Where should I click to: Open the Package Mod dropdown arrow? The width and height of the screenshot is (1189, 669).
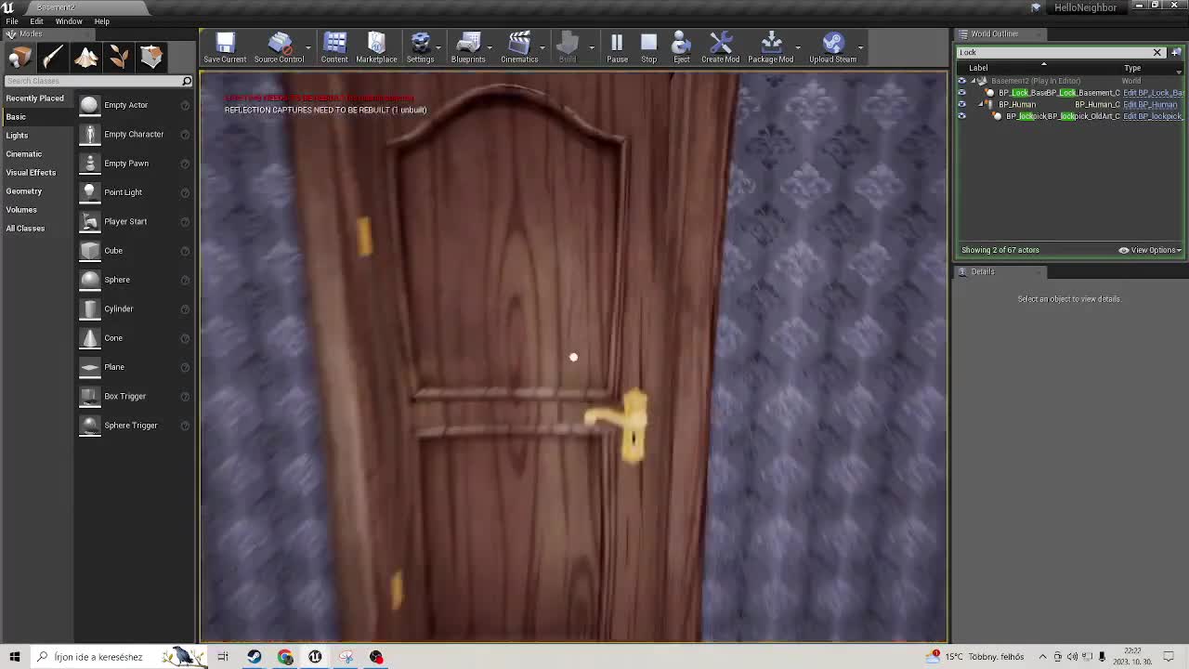798,46
